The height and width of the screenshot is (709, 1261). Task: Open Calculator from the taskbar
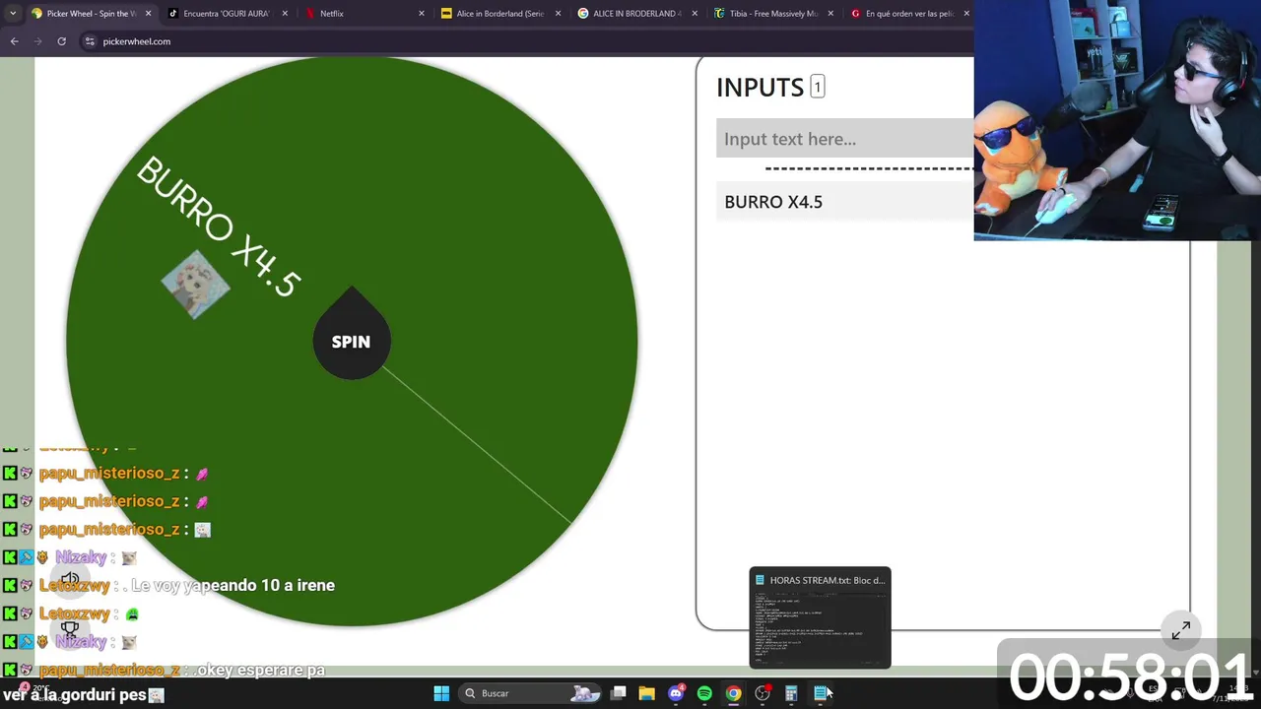click(791, 693)
